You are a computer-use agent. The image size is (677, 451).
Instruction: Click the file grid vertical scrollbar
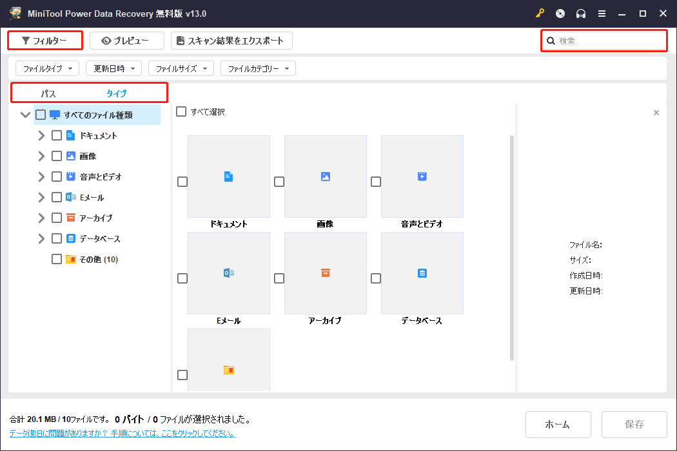(x=512, y=248)
